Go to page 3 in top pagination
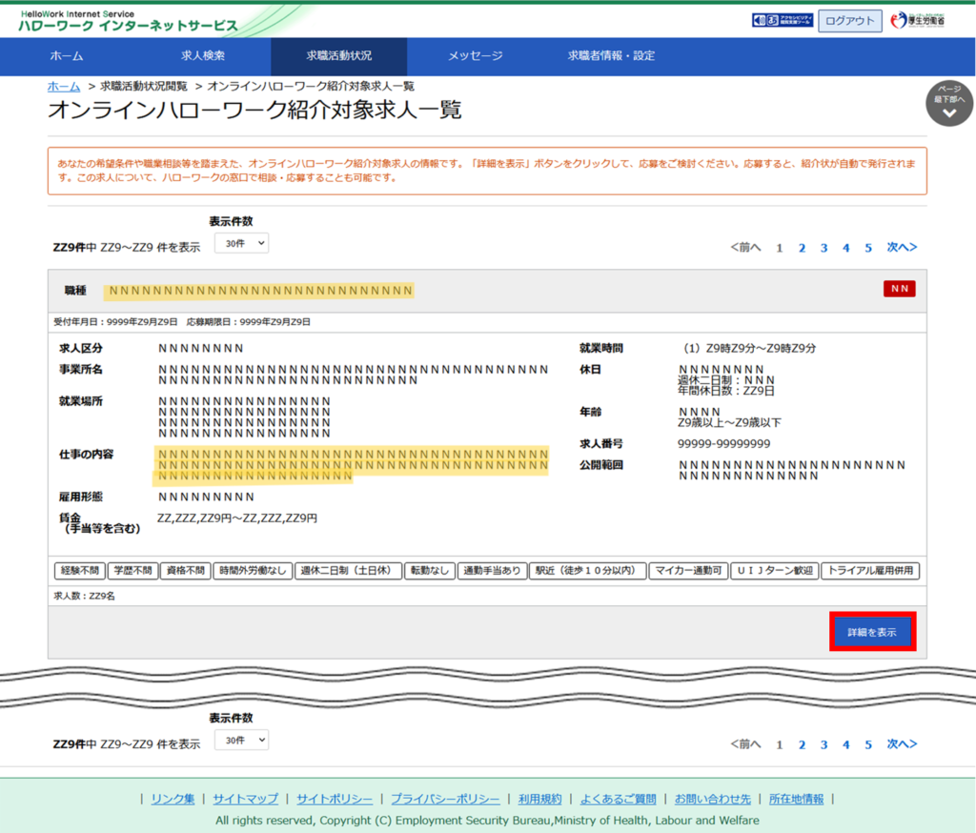976x833 pixels. pos(823,248)
